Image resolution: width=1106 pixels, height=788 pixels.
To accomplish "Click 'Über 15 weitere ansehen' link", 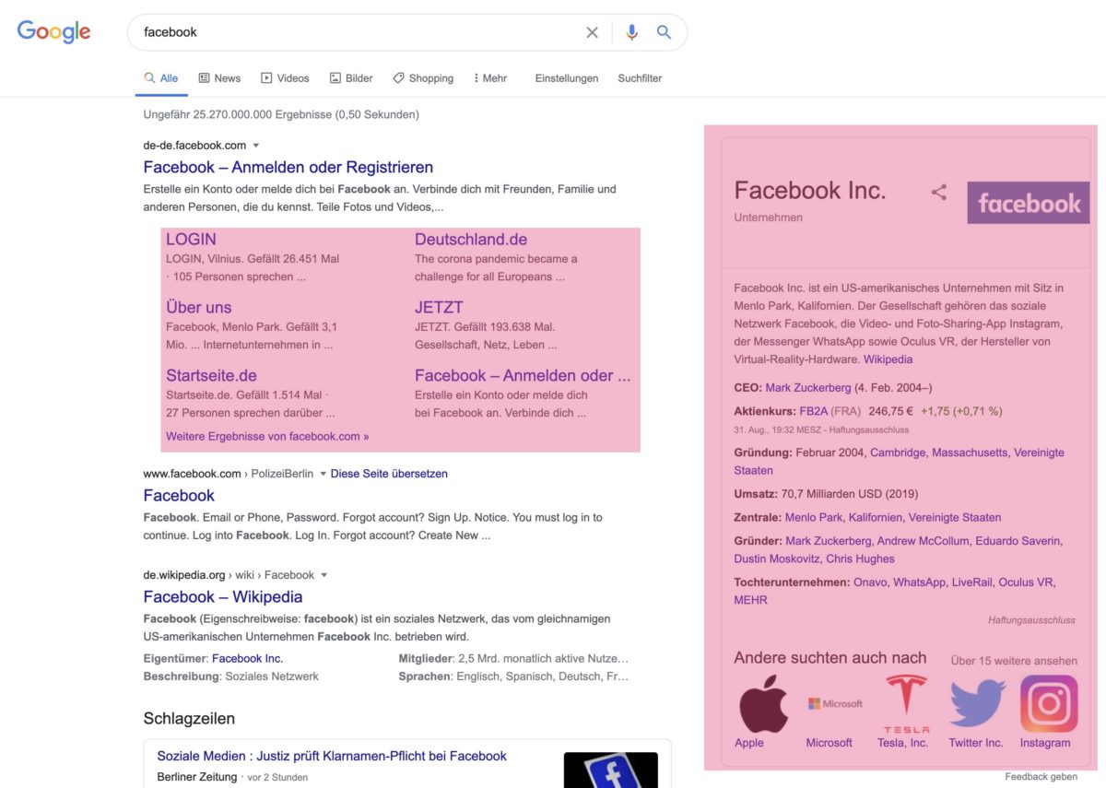I will [x=1014, y=661].
